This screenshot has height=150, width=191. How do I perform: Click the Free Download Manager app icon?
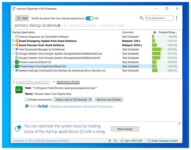point(17,49)
